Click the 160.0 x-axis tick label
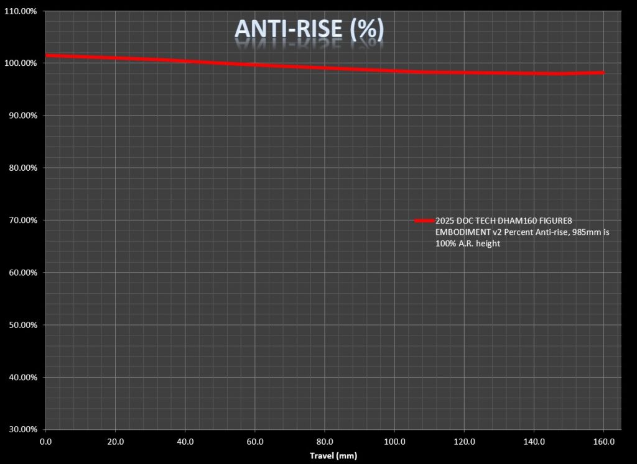The height and width of the screenshot is (464, 637). tap(603, 441)
